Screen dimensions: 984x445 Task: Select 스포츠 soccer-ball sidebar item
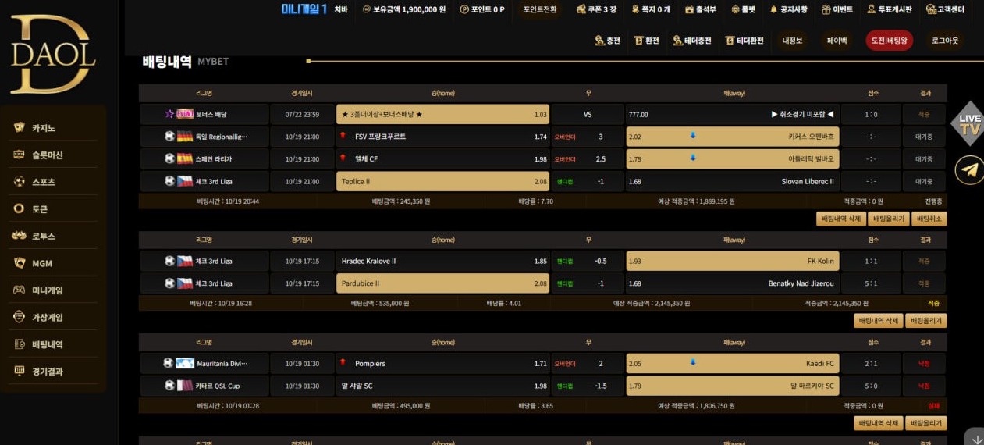(x=43, y=182)
